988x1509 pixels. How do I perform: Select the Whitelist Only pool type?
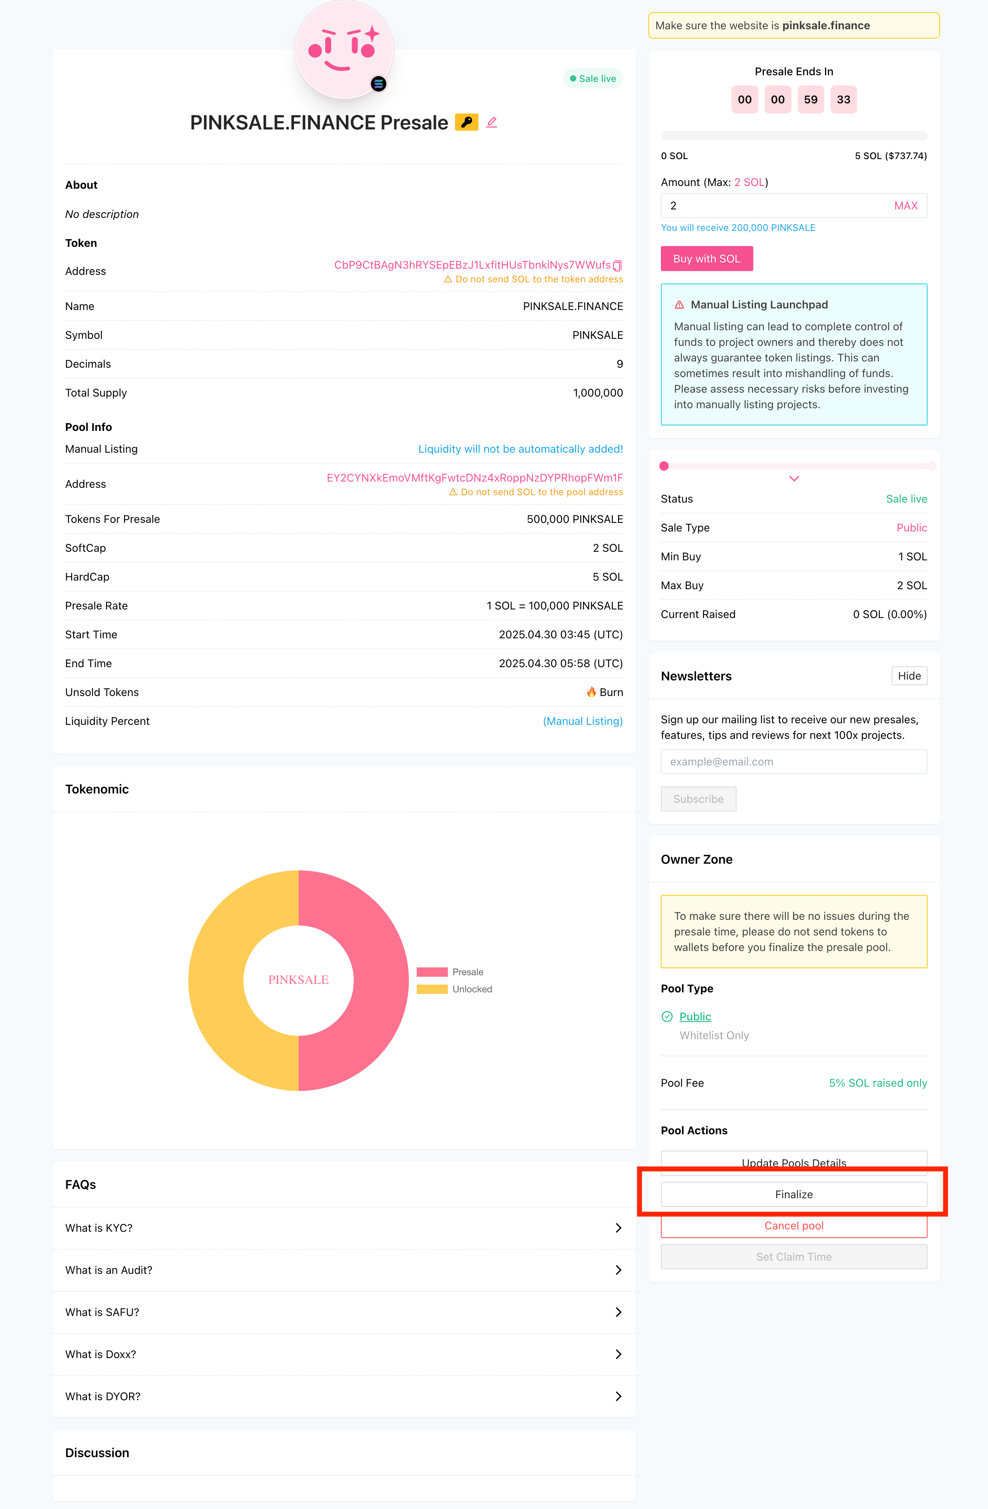point(714,1035)
